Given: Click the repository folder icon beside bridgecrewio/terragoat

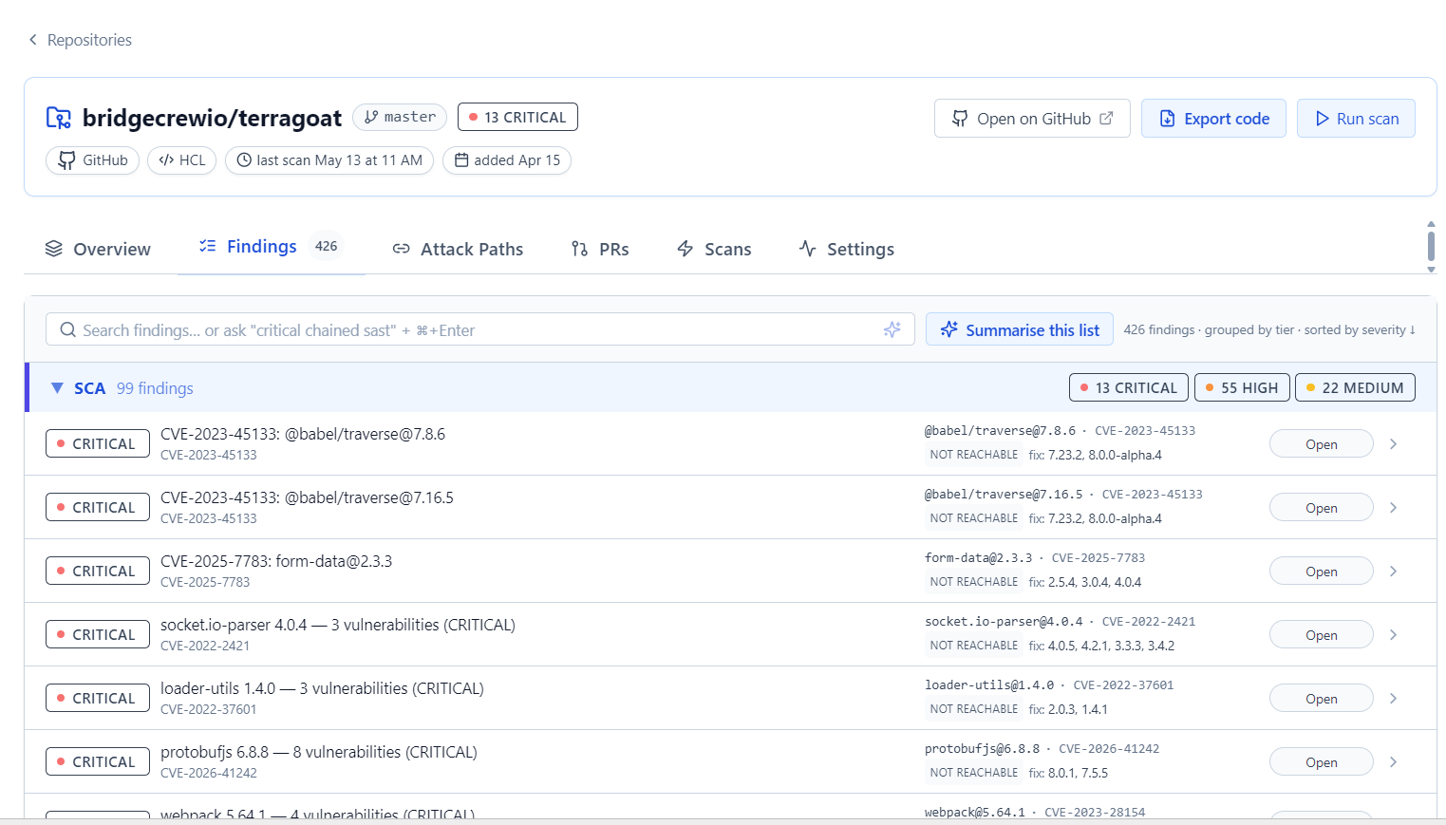Looking at the screenshot, I should [59, 118].
